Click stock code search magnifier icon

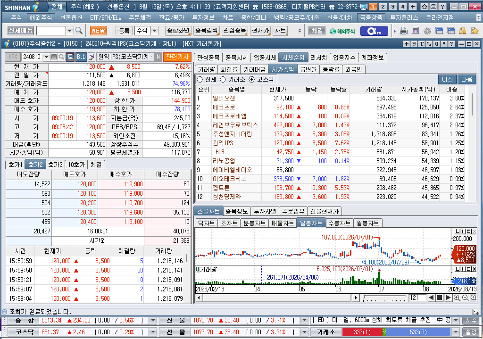(61, 57)
